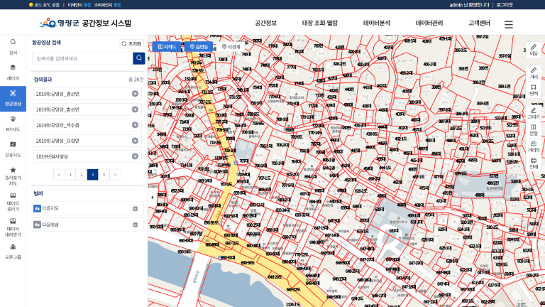The width and height of the screenshot is (545, 307).
Task: Click the 인쇄 print tool
Action: pyautogui.click(x=534, y=163)
